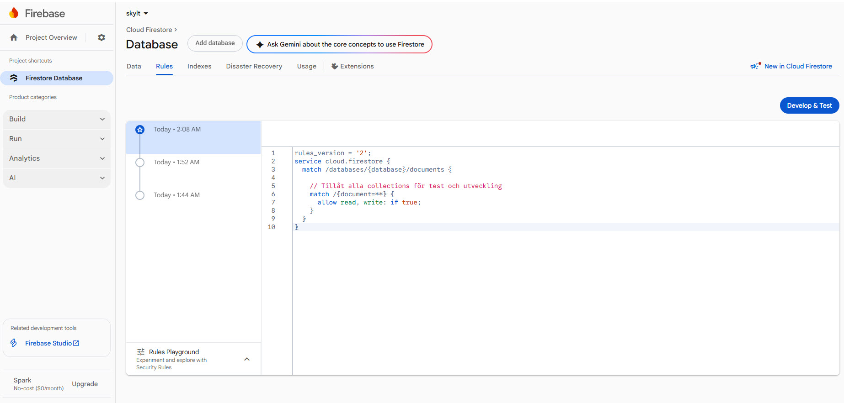Viewport: 844px width, 403px height.
Task: Open the Project Overview home icon
Action: point(14,37)
